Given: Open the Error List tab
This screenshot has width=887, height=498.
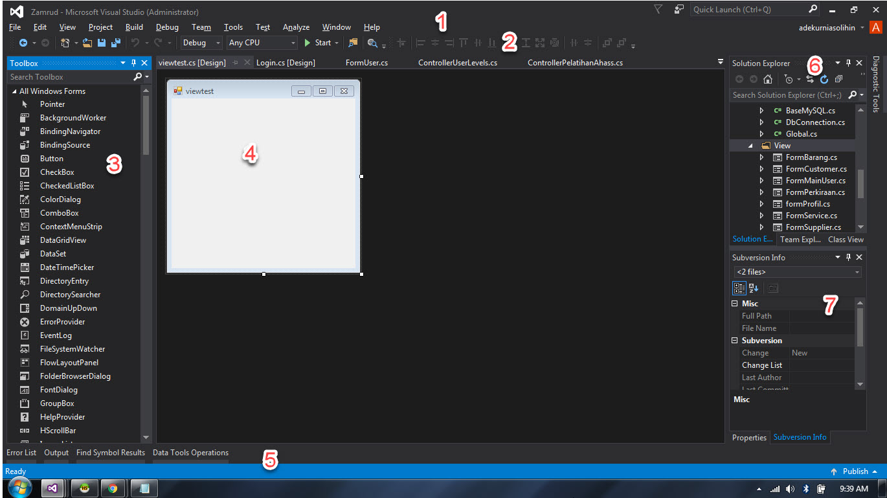Looking at the screenshot, I should [21, 453].
